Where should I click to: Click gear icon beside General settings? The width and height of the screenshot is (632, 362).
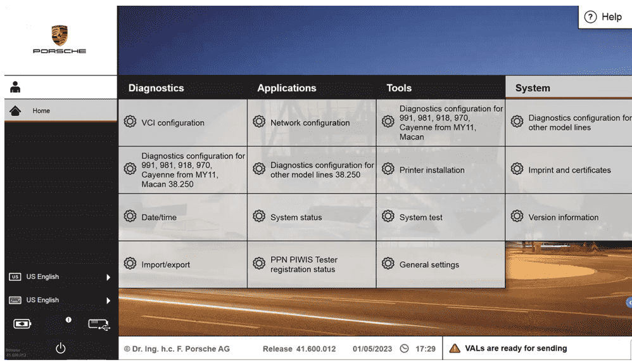point(388,263)
